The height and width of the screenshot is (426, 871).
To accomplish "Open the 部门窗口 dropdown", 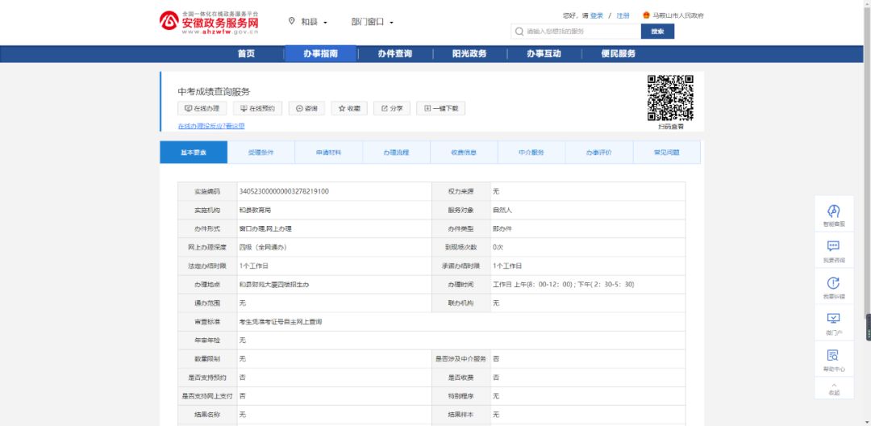I will (372, 22).
